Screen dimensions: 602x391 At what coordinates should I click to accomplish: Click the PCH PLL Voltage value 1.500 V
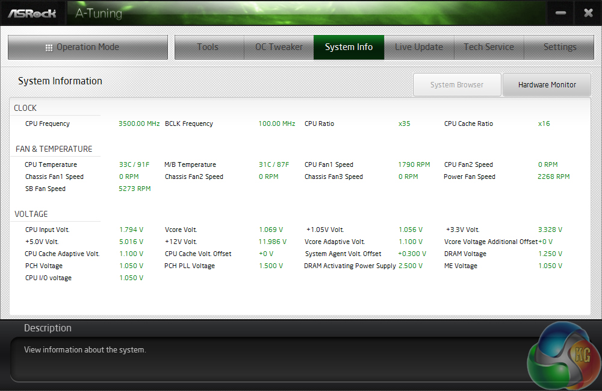[271, 266]
